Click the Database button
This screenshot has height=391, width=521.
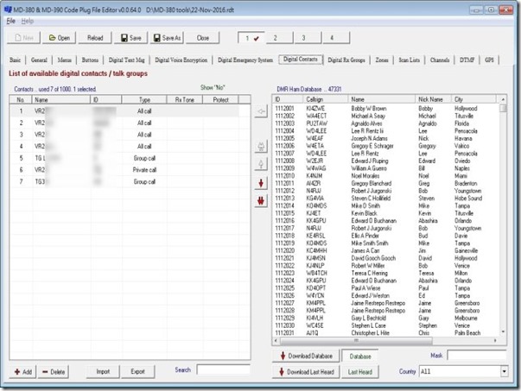point(360,356)
